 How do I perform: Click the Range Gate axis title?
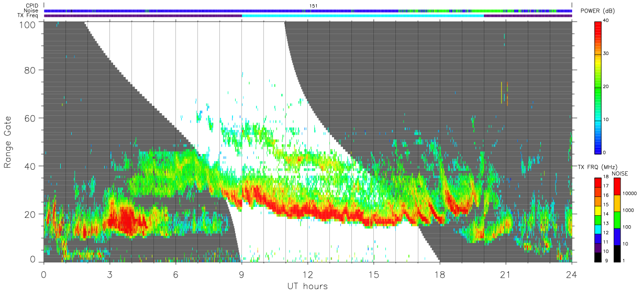8,141
